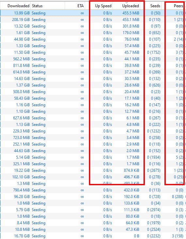Select the row showing 96.28 GiB downloaded
Viewport: 186px width, 239px height.
[x=93, y=196]
